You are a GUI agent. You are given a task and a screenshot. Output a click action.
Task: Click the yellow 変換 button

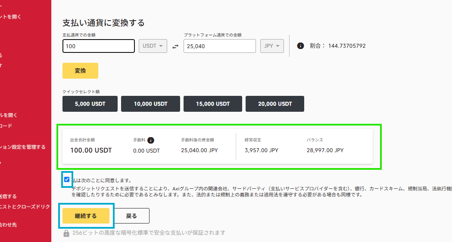pos(81,70)
